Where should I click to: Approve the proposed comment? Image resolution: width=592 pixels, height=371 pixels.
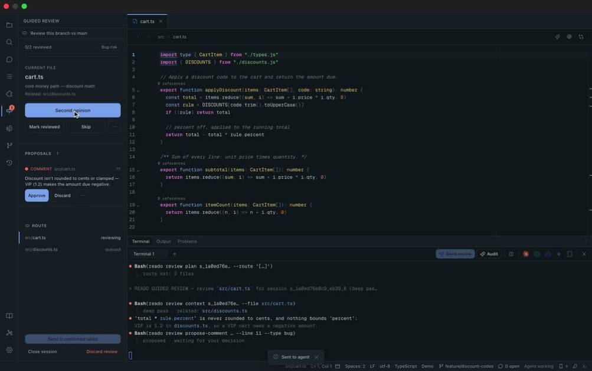pos(37,196)
